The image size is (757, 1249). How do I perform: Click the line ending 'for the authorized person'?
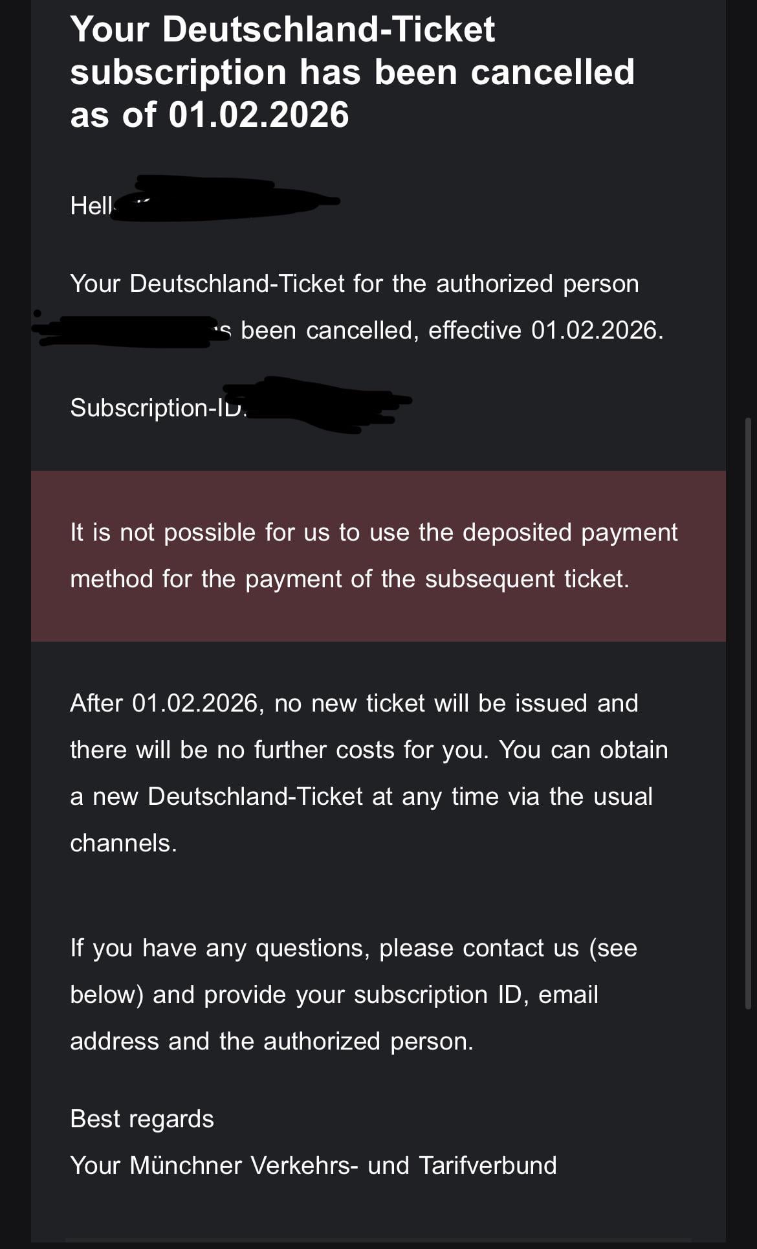click(x=354, y=284)
